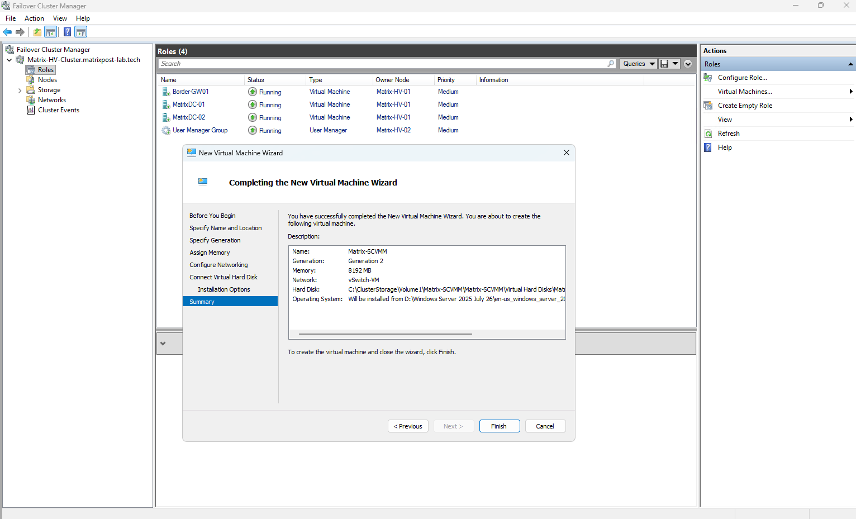Image resolution: width=856 pixels, height=519 pixels.
Task: Click Create Empty Role action
Action: tap(745, 106)
